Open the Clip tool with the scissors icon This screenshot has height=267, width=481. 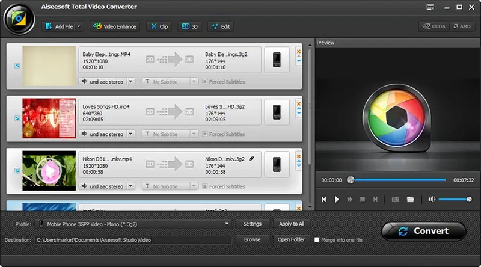point(159,26)
